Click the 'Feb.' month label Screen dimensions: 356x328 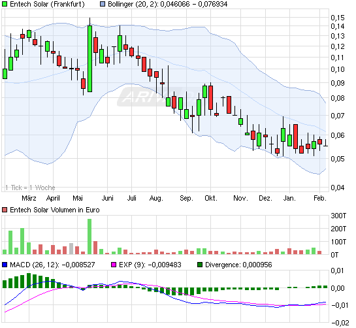click(320, 198)
